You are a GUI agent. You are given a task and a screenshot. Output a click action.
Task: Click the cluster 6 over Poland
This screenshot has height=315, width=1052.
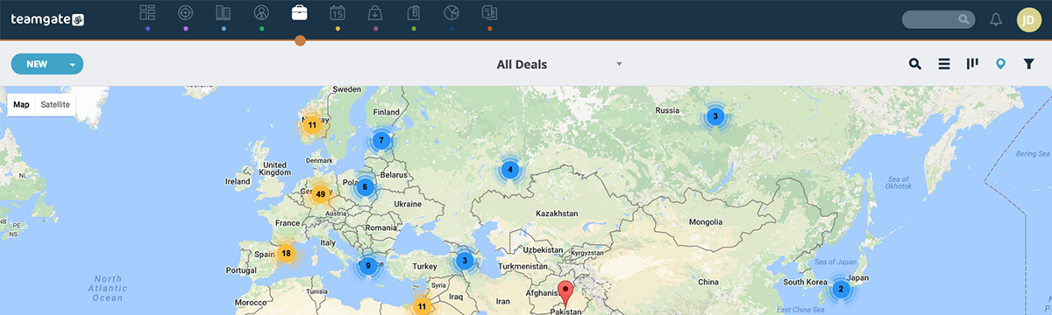(365, 186)
